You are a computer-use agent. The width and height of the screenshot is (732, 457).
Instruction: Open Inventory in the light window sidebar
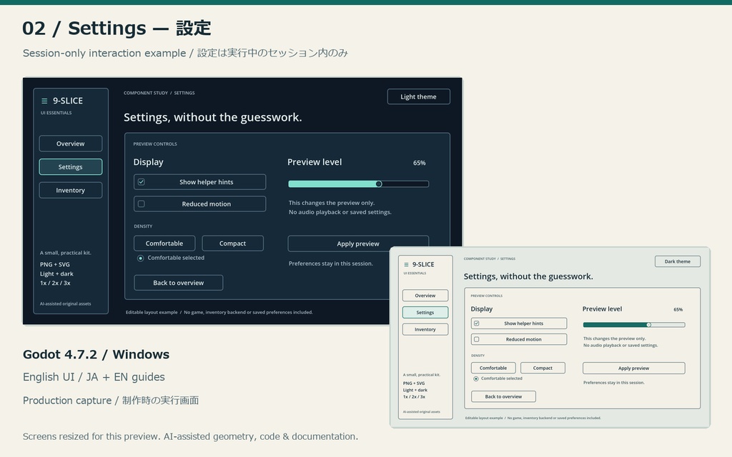[425, 329]
